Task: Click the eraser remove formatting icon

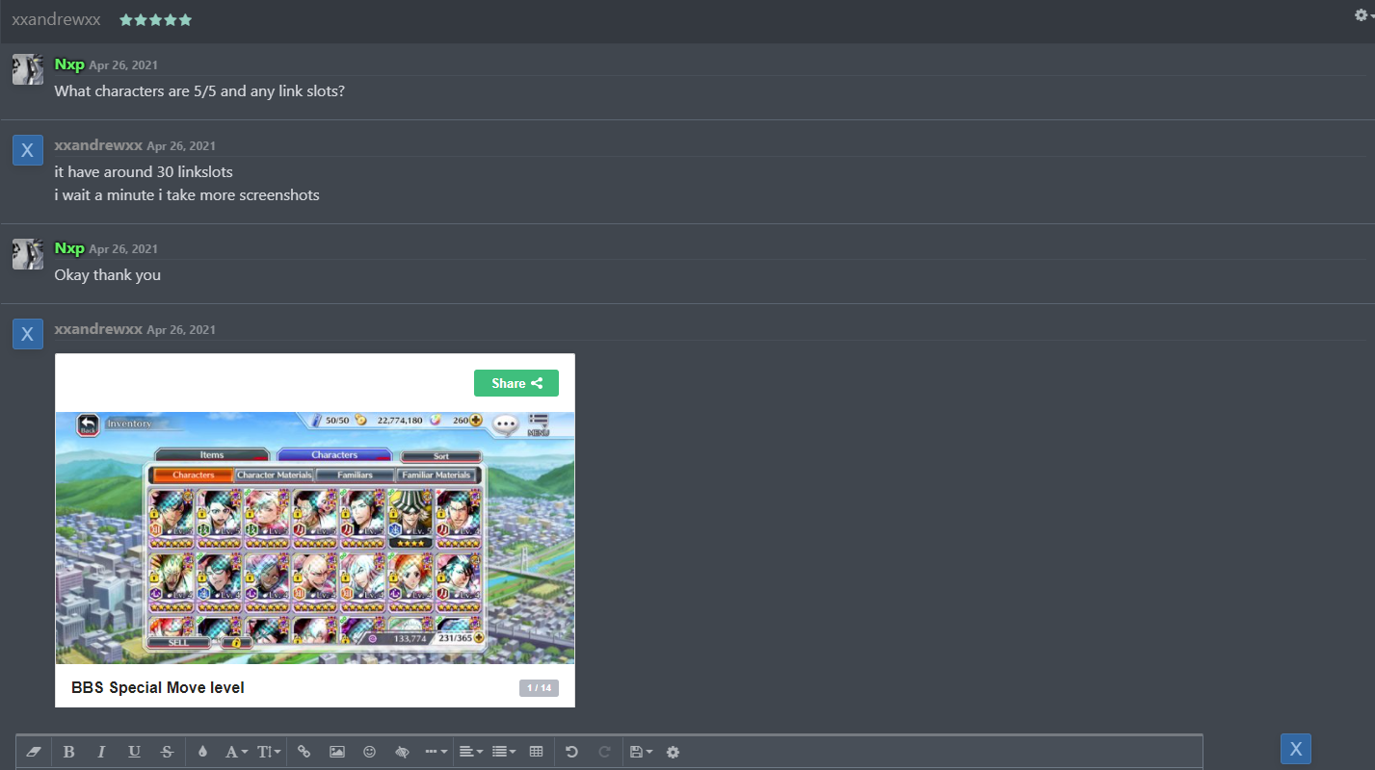Action: point(35,752)
